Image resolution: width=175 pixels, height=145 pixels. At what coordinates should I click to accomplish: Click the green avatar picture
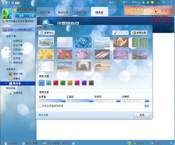pos(7,14)
